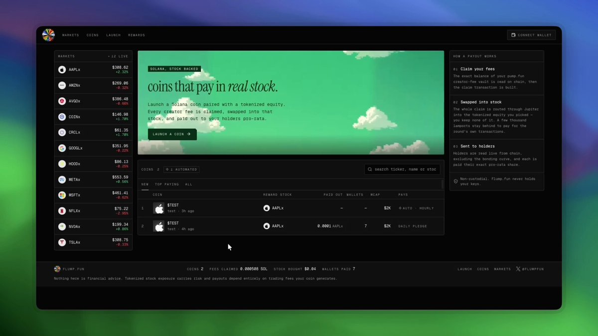Image resolution: width=598 pixels, height=336 pixels.
Task: Click the Auto · Hourly pays label
Action: click(416, 208)
